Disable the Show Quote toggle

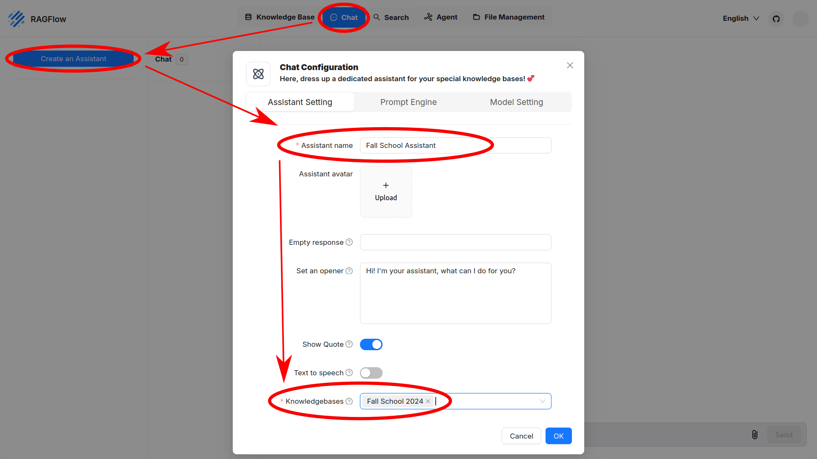click(x=371, y=344)
